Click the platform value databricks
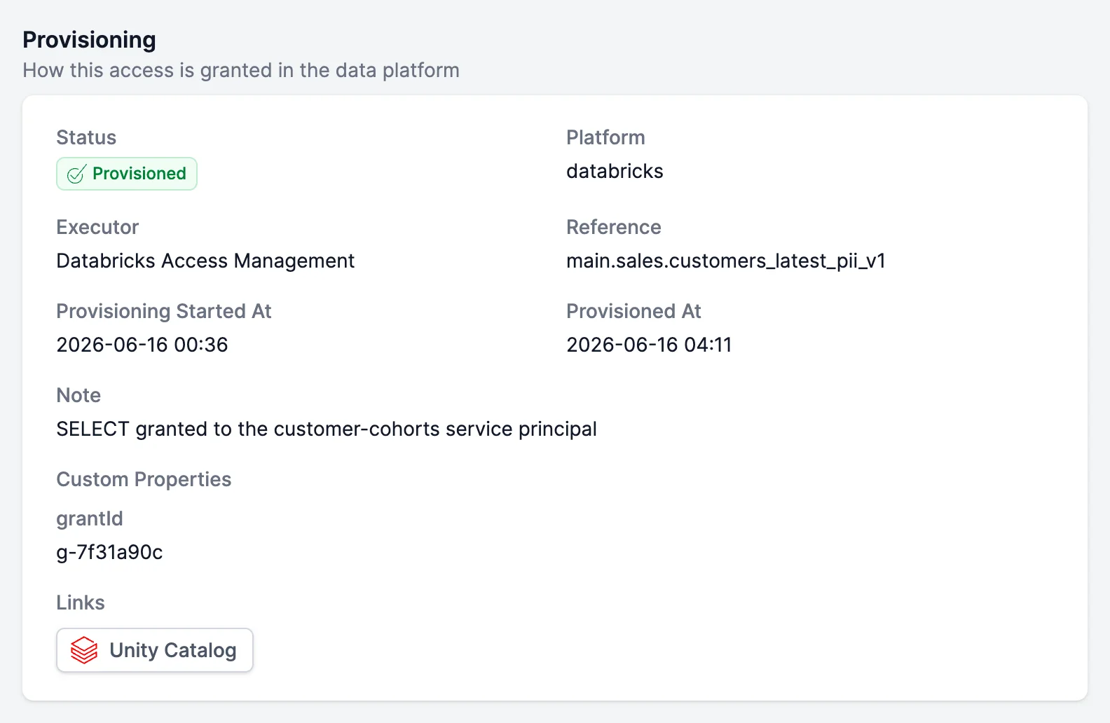1110x723 pixels. (x=615, y=171)
